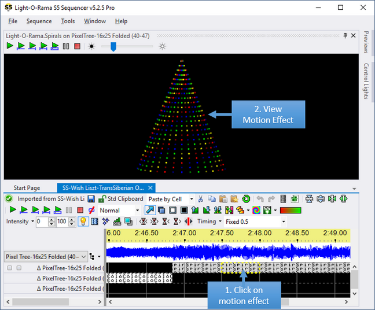Open the Control Lights side panel tab

click(x=366, y=81)
